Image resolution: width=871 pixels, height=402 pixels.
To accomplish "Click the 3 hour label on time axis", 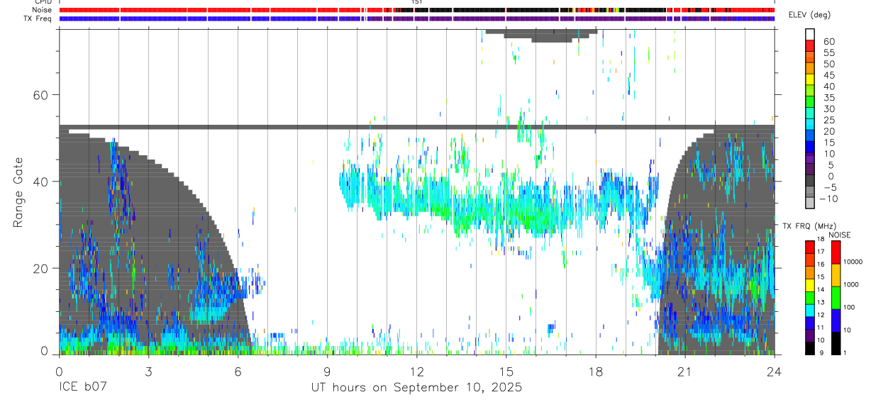I will tap(148, 370).
